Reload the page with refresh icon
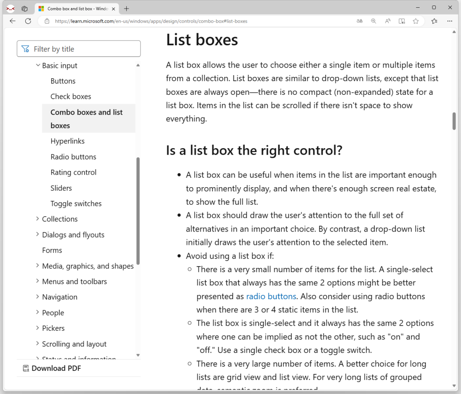 tap(28, 21)
